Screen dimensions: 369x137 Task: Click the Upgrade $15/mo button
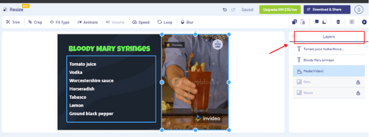(280, 10)
